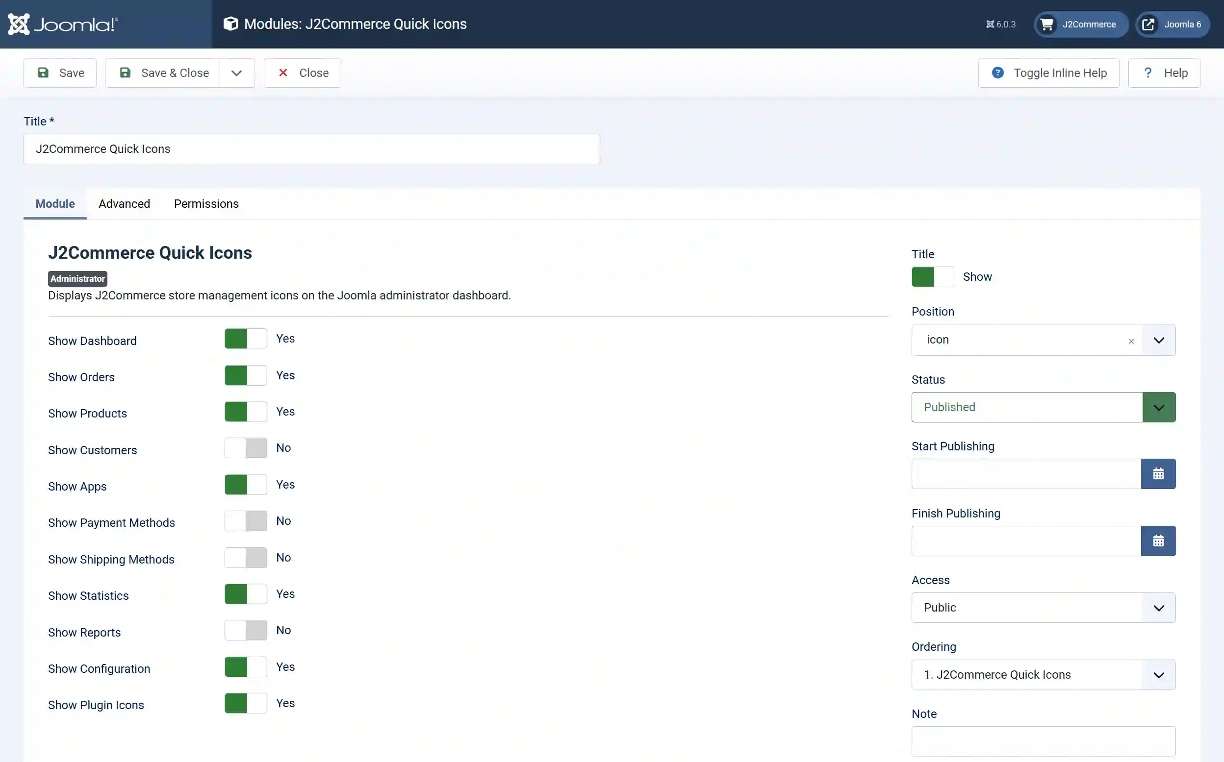The height and width of the screenshot is (762, 1224).
Task: Click the Administrator badge
Action: click(x=77, y=279)
